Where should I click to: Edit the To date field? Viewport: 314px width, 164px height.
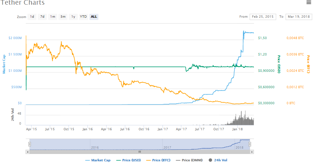click(x=299, y=17)
